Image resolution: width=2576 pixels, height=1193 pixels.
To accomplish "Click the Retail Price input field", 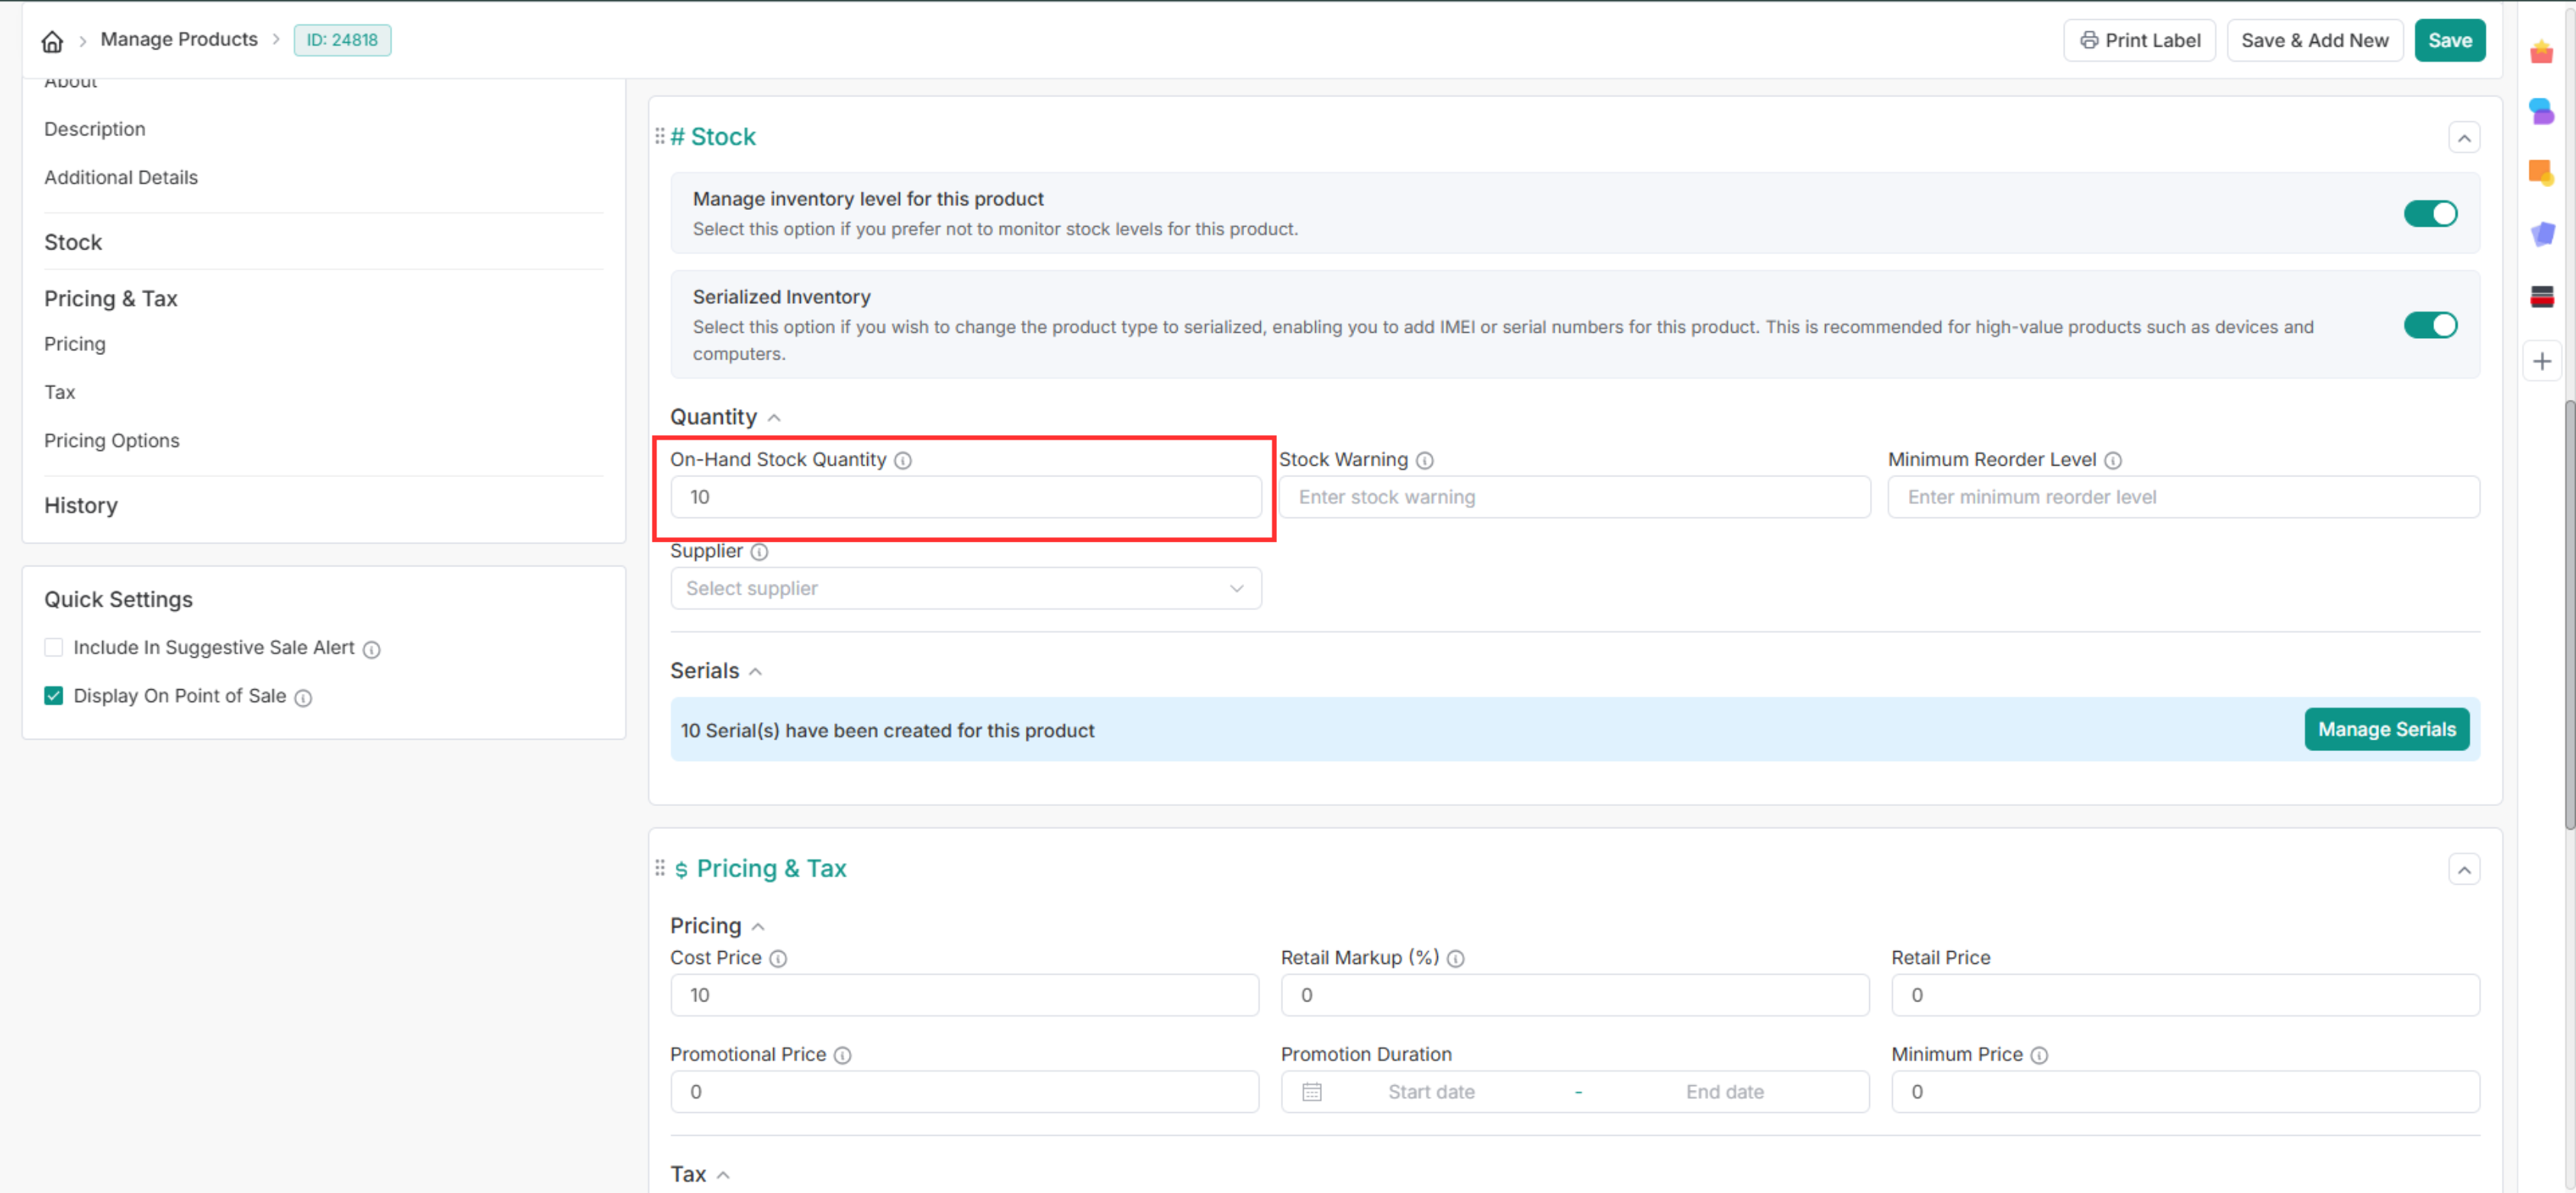I will pos(2186,995).
